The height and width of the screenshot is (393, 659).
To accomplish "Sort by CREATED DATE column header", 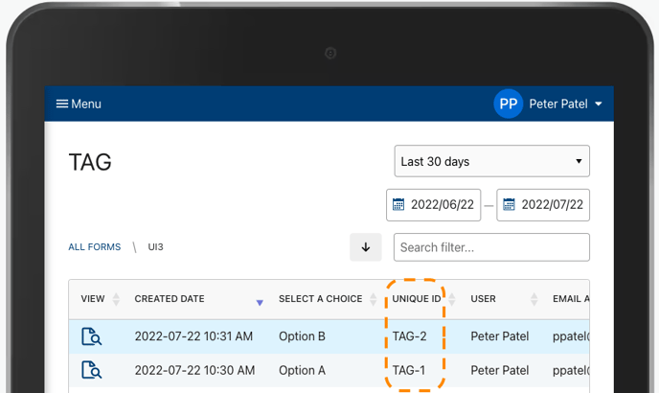I will click(x=170, y=299).
